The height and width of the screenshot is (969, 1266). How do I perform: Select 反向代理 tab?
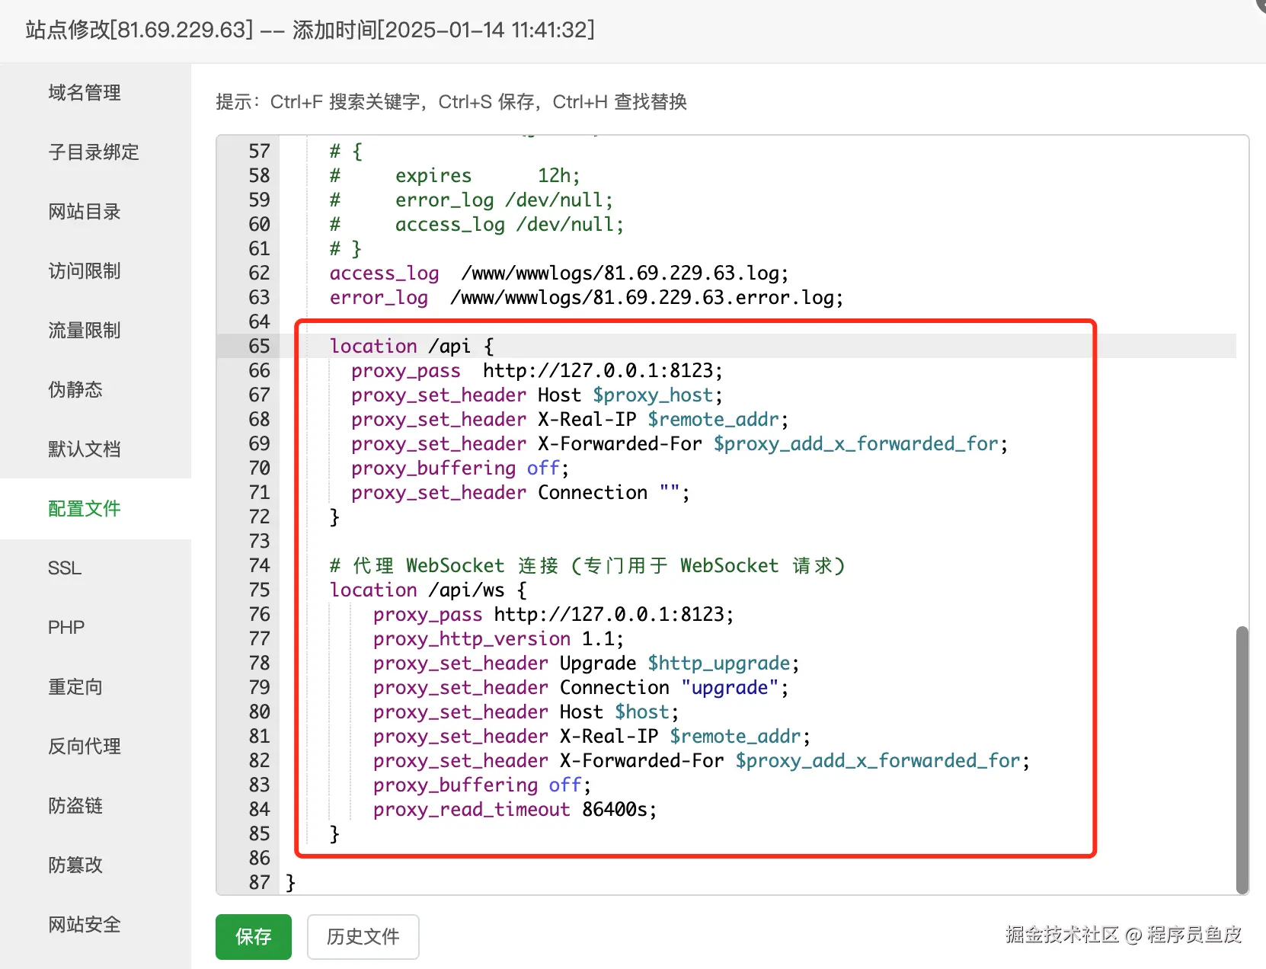pos(85,747)
